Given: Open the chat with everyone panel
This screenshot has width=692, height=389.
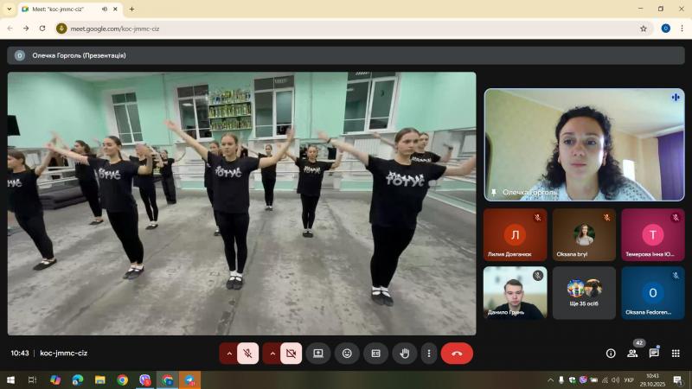Looking at the screenshot, I should (654, 354).
